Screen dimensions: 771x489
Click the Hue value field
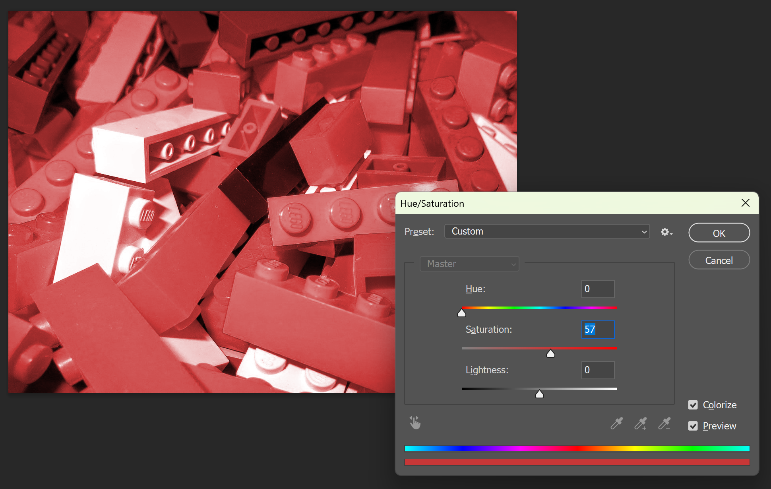point(598,289)
